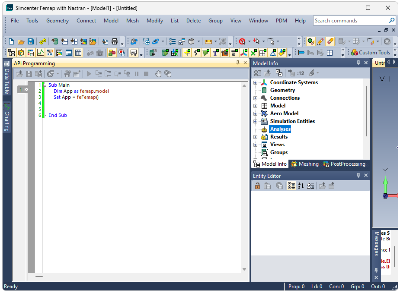Switch to the PostProcessing tab

pyautogui.click(x=344, y=164)
